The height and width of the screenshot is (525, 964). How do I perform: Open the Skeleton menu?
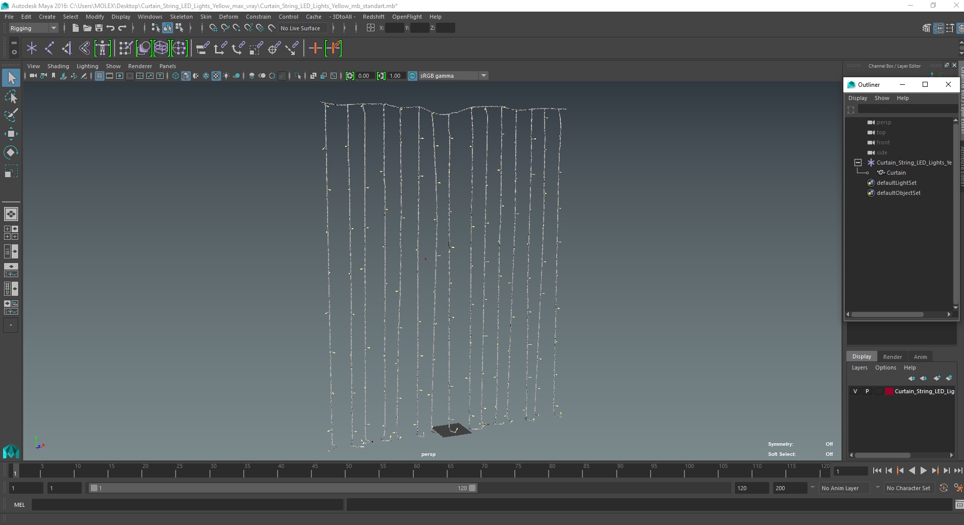tap(181, 17)
